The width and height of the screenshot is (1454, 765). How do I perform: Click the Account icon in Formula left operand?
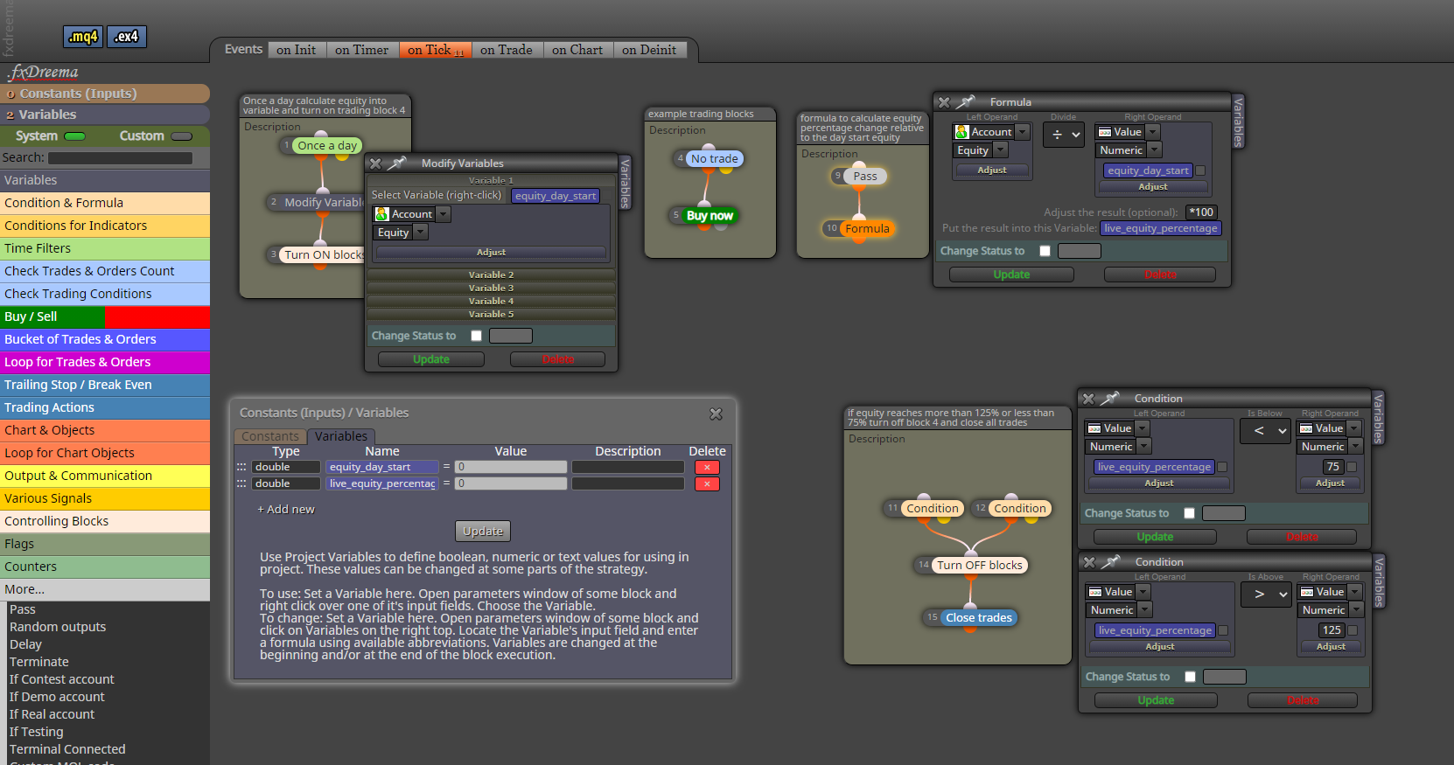pos(961,132)
